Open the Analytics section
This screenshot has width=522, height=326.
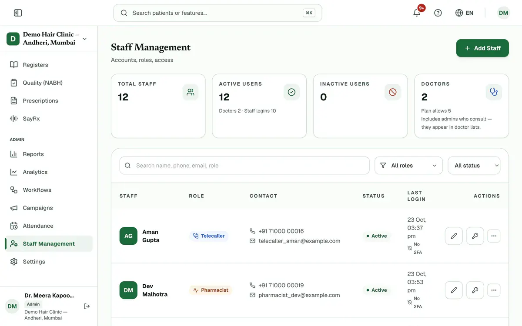pyautogui.click(x=49, y=172)
